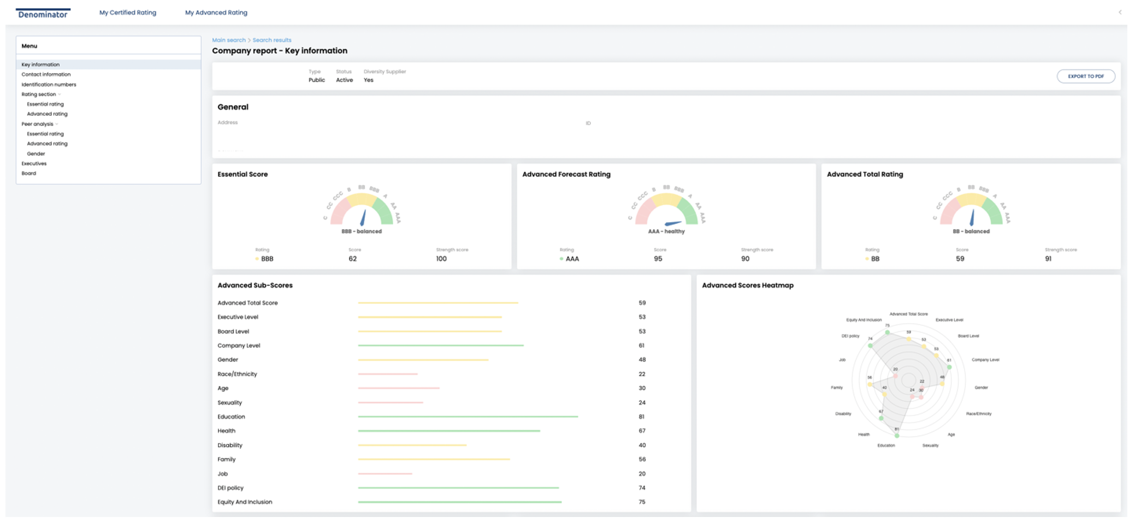Viewport: 1135px width, 523px height.
Task: Click the green dot beside the AAA rating
Action: 561,259
